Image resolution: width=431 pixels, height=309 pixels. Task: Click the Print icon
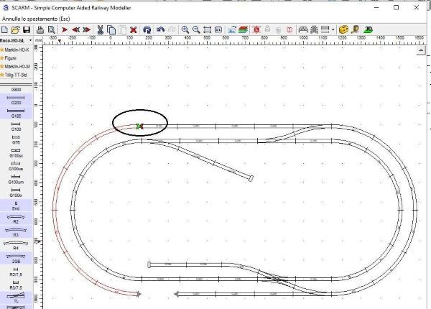point(40,29)
